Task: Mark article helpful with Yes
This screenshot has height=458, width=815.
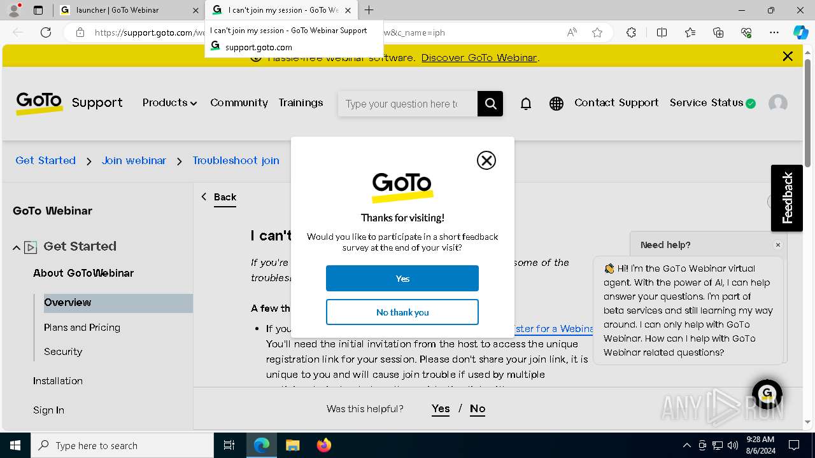Action: pos(441,409)
